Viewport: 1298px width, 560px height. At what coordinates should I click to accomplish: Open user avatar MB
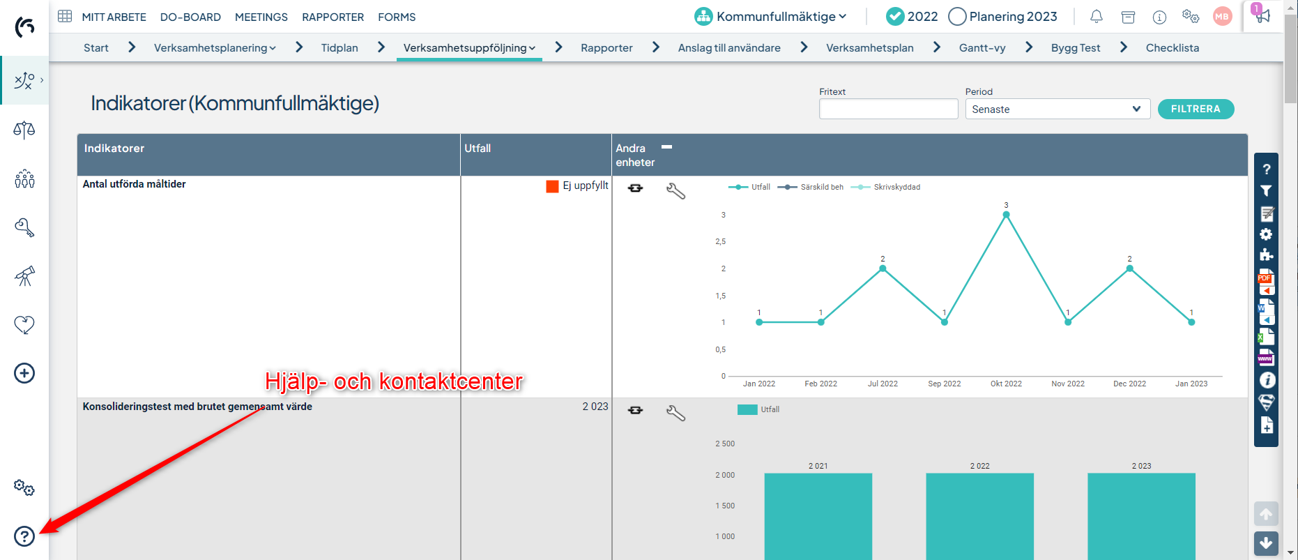1222,17
